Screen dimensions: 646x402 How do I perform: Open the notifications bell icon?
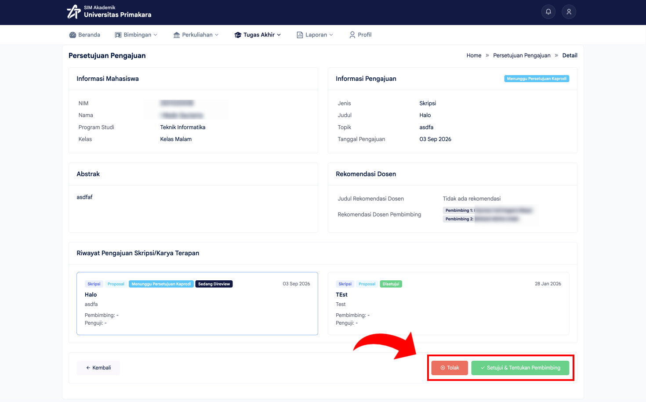click(548, 12)
